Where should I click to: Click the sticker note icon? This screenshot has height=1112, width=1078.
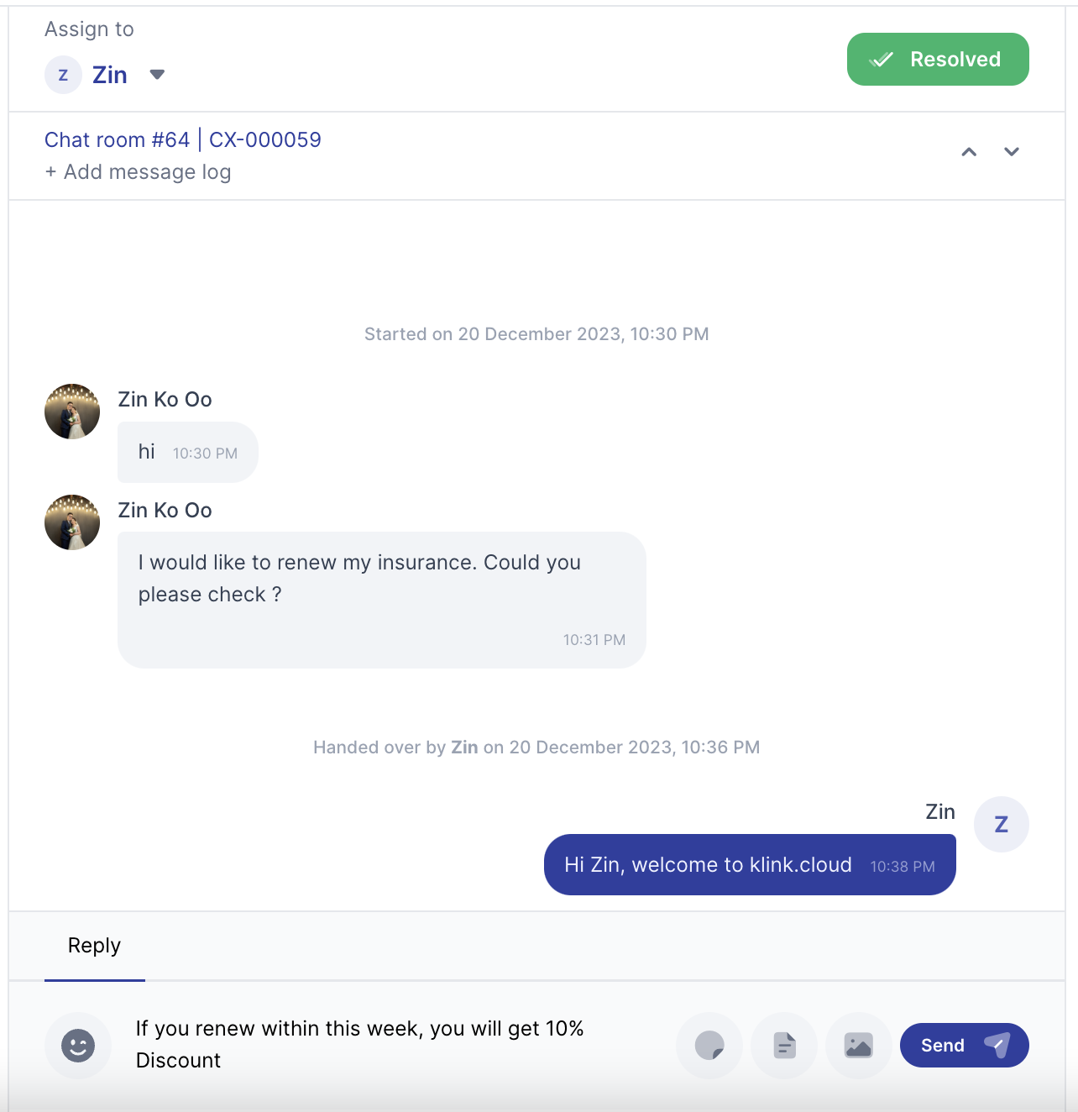(709, 1046)
